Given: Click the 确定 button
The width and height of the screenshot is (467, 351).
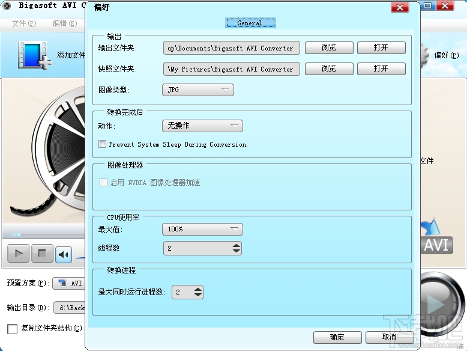Looking at the screenshot, I should (x=337, y=337).
